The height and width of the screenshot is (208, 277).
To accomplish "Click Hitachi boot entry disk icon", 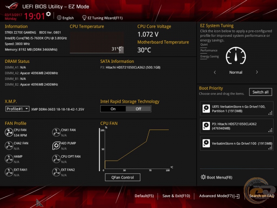I will (x=206, y=126).
